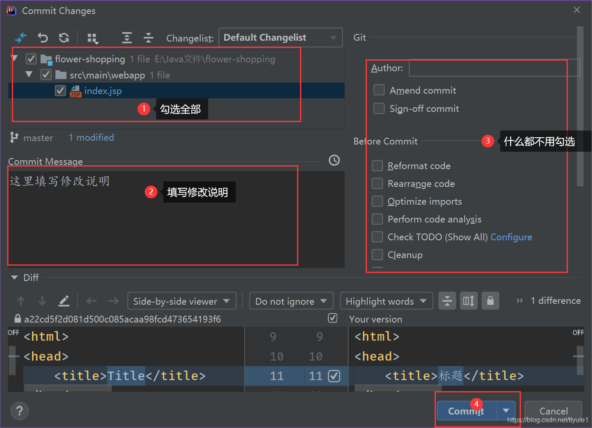Click the right OFF inspection indicator
Viewport: 592px width, 428px height.
click(x=578, y=333)
